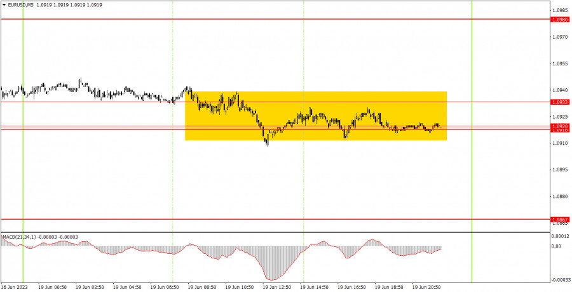Viewport: 572px width, 292px height.
Task: Click the 19 Jun 06:50 time label
Action: pos(164,288)
